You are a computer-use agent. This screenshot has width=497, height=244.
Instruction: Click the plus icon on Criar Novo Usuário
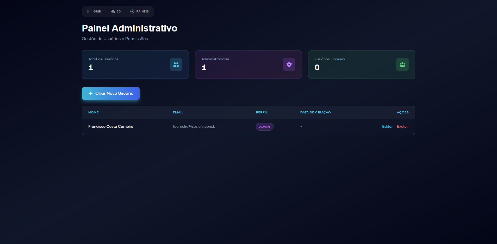coord(91,93)
